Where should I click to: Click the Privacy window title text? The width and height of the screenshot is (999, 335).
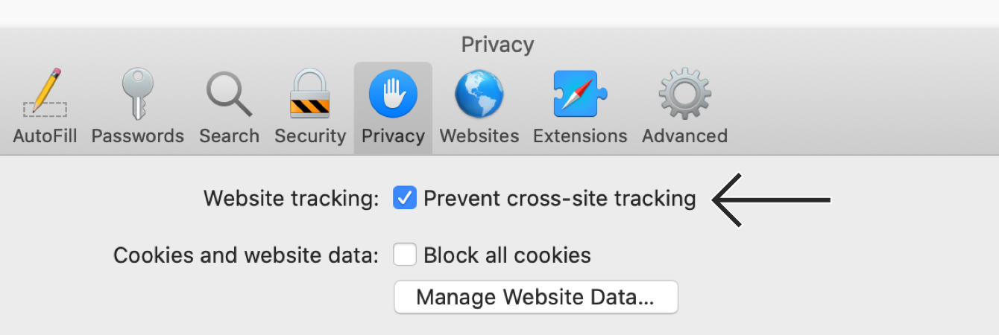(497, 45)
